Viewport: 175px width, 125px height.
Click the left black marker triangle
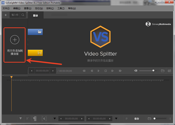point(55,119)
